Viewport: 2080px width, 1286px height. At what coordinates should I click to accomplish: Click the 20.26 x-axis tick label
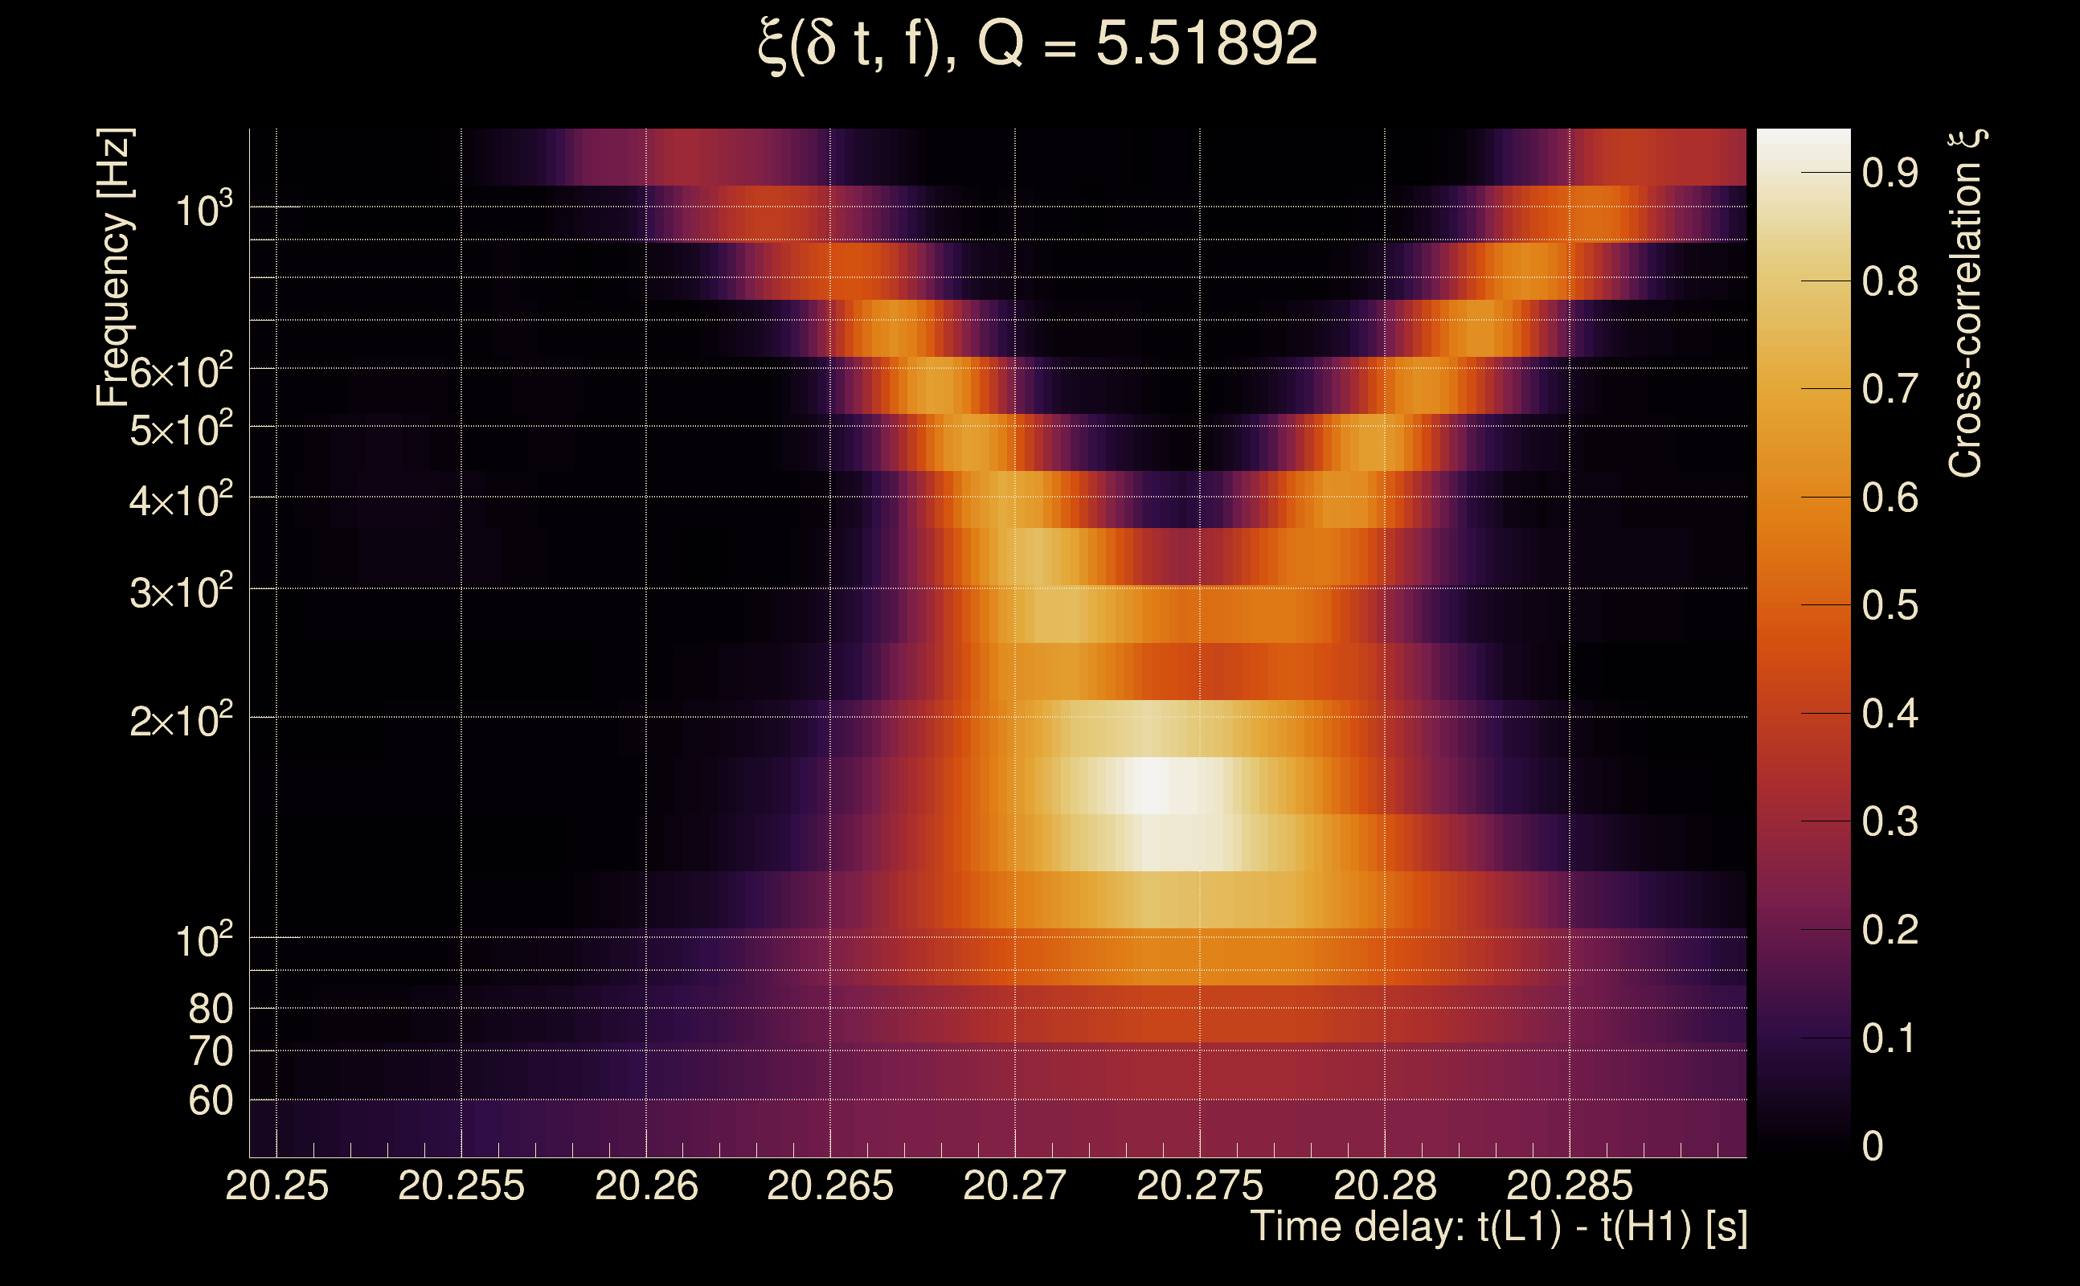click(646, 1186)
